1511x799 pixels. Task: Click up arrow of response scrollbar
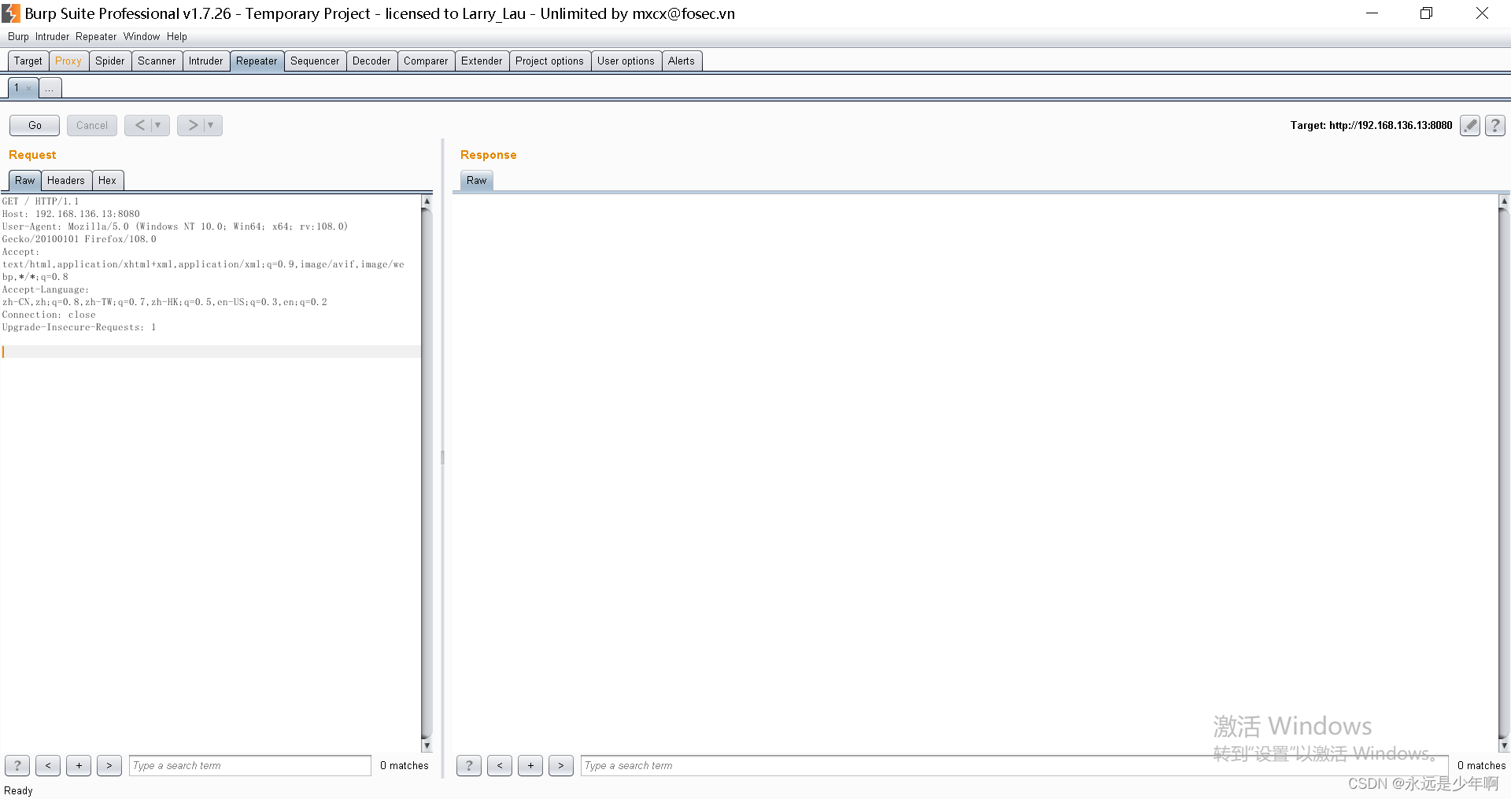[x=1504, y=201]
